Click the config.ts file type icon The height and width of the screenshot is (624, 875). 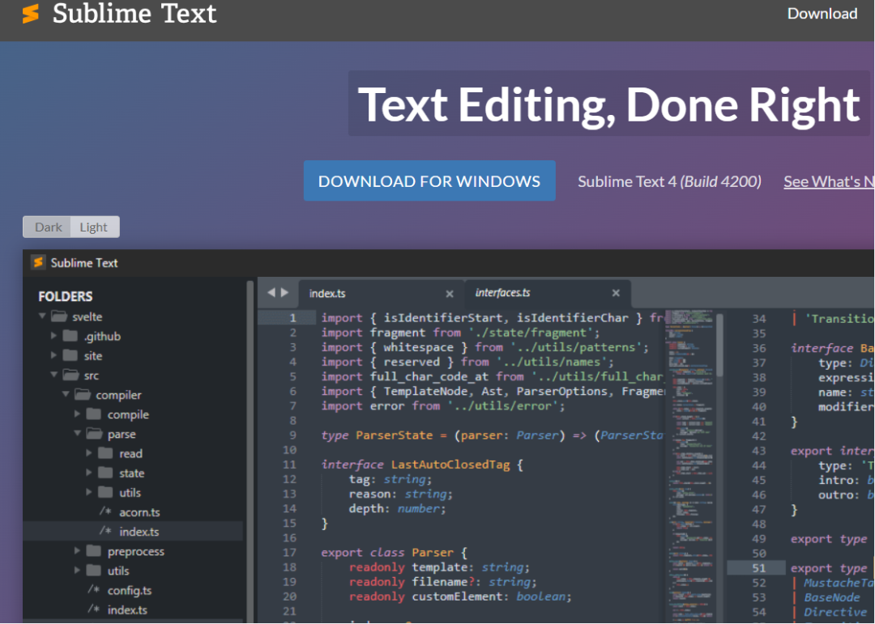94,589
